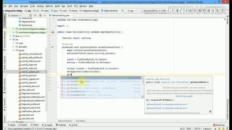Switch to OptionsActivity.java editor tab

tap(61, 15)
